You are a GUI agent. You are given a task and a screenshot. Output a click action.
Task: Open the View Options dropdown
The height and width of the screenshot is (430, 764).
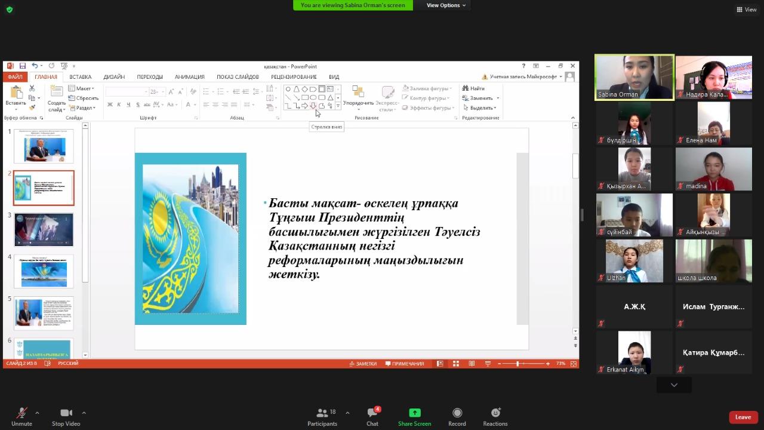[x=446, y=5]
